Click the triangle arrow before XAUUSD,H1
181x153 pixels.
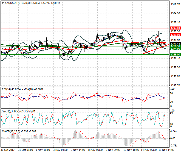tap(2, 3)
